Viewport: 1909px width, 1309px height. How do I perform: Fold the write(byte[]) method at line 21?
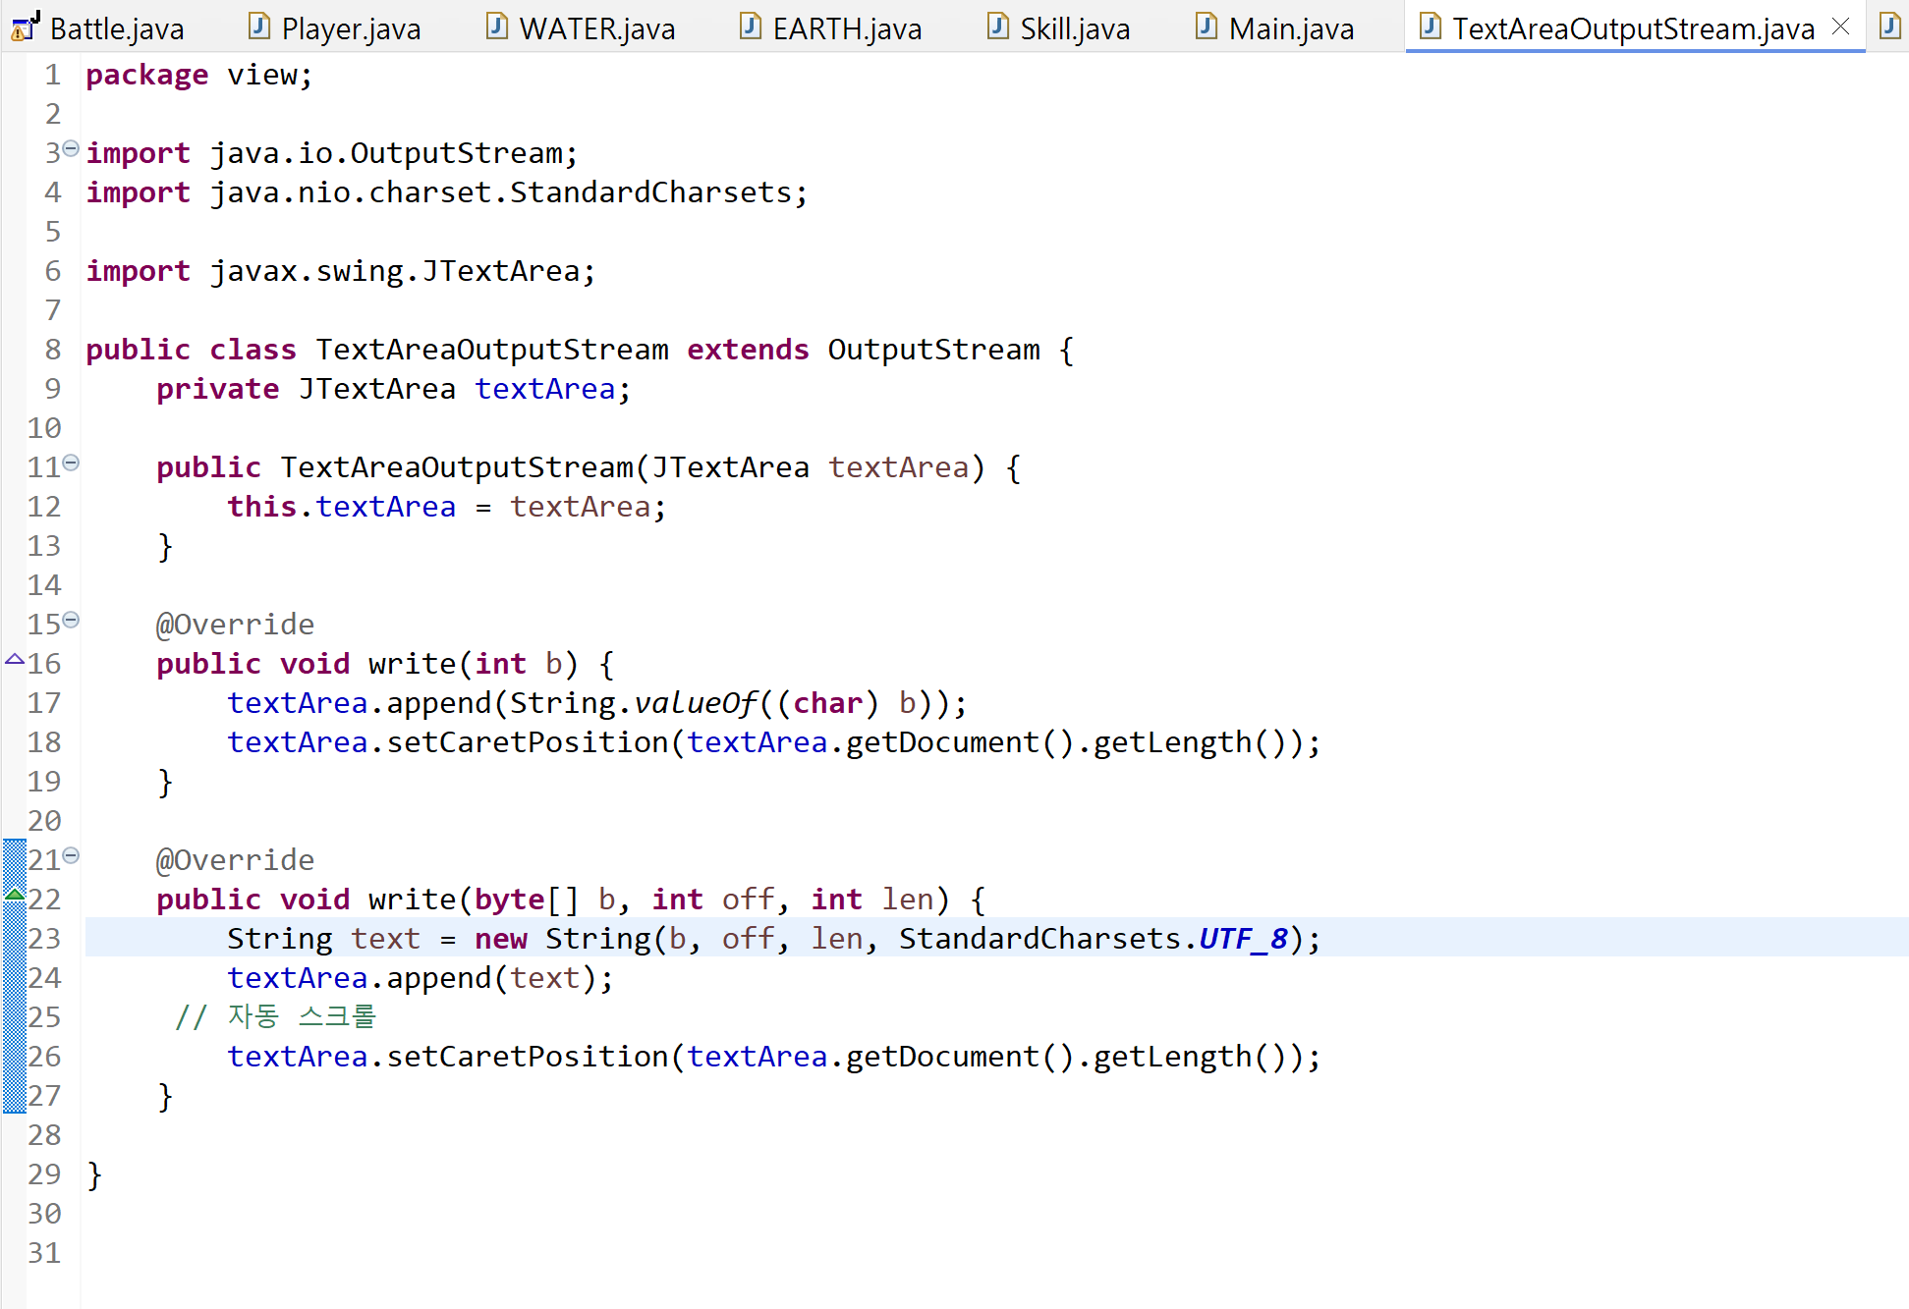71,855
